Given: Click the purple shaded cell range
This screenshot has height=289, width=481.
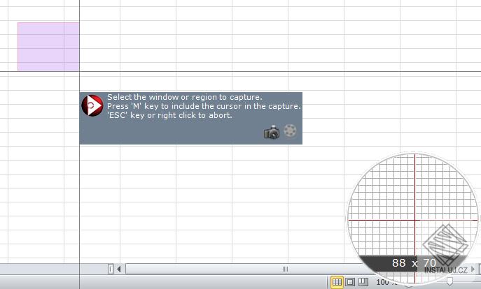Looking at the screenshot, I should pyautogui.click(x=48, y=47).
